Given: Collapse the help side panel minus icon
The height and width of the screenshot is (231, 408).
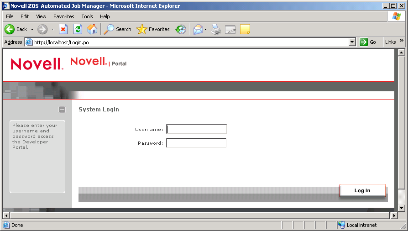Looking at the screenshot, I should (x=62, y=110).
